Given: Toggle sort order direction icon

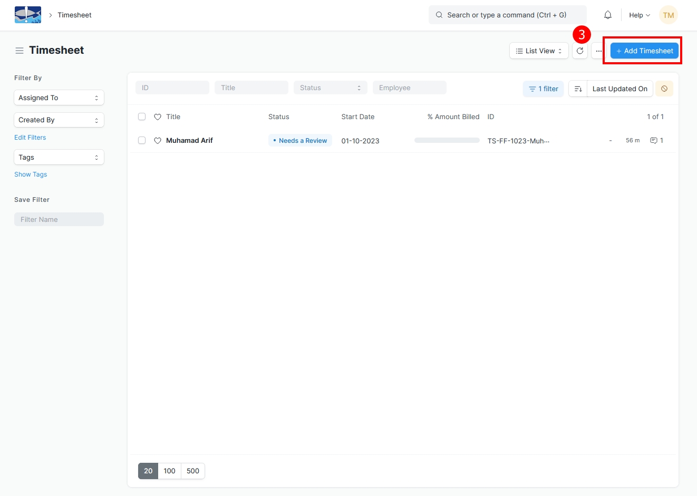Looking at the screenshot, I should pyautogui.click(x=578, y=89).
